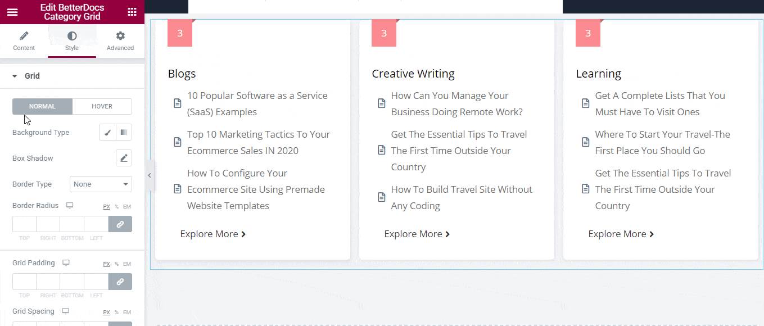764x326 pixels.
Task: Open the Elementor hamburger menu
Action: pyautogui.click(x=12, y=11)
